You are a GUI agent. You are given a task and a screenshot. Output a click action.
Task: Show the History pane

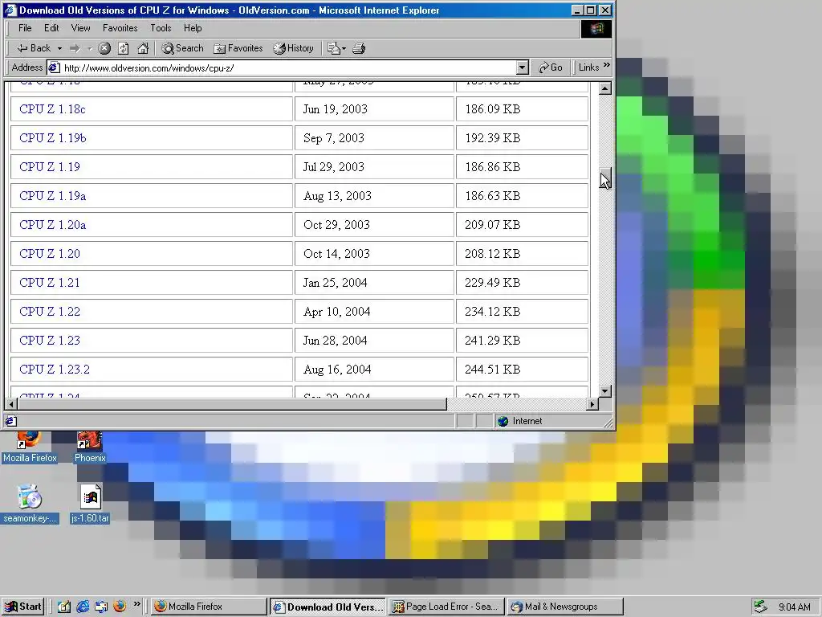[x=294, y=48]
